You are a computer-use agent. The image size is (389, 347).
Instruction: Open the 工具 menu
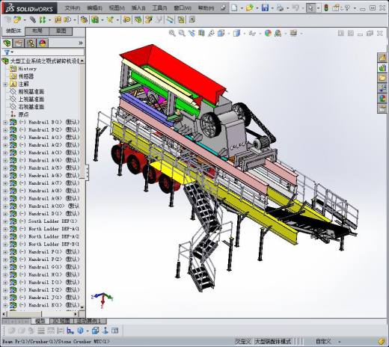pos(159,8)
